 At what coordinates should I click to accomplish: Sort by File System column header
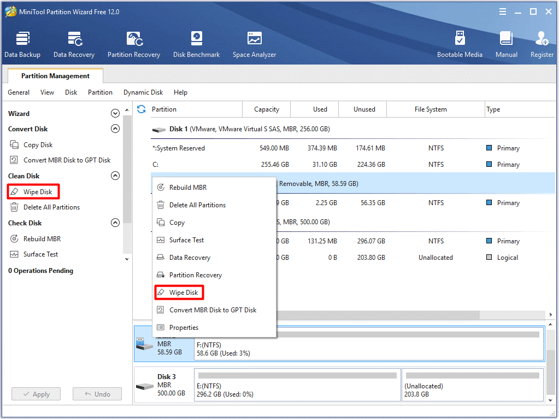436,109
